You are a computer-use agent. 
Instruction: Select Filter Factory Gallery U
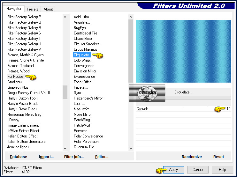coord(24,44)
